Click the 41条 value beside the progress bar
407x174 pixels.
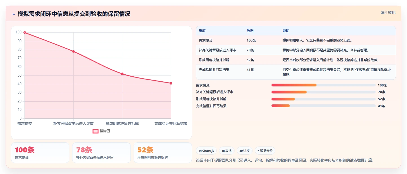pyautogui.click(x=382, y=106)
